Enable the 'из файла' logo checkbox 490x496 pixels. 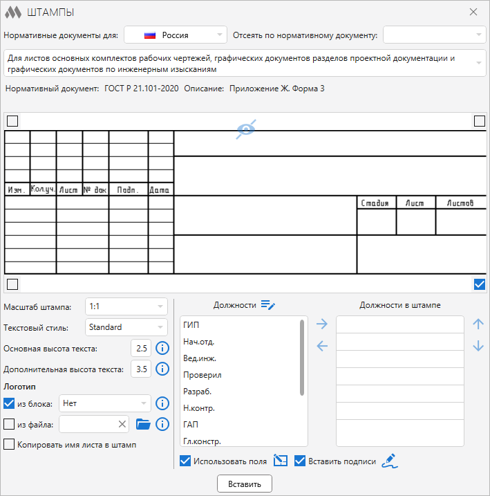(9, 424)
